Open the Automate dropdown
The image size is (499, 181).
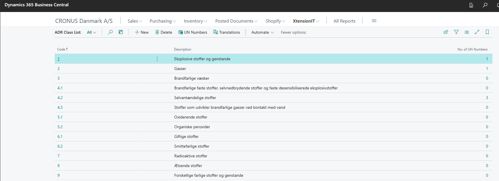(x=262, y=33)
